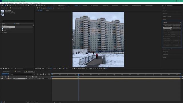
Task: Click the trash icon in Project panel
Action: 15,69
